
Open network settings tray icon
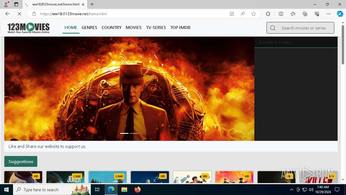[x=305, y=190]
